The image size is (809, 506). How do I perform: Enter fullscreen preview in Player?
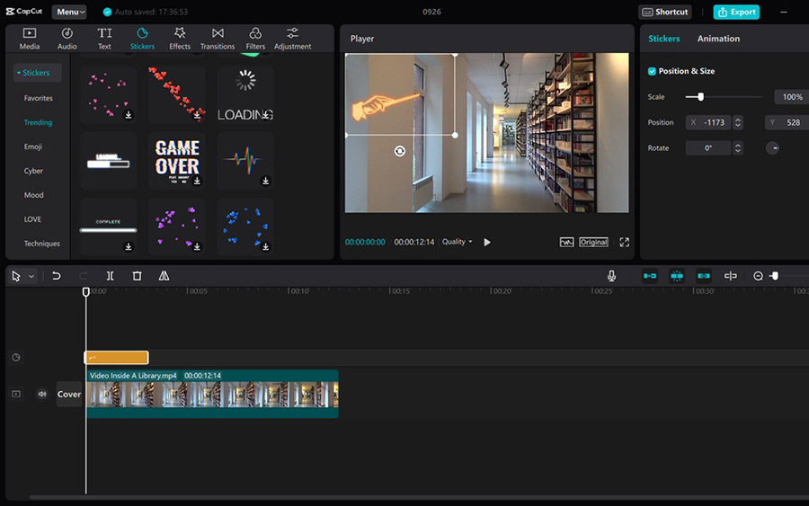624,242
